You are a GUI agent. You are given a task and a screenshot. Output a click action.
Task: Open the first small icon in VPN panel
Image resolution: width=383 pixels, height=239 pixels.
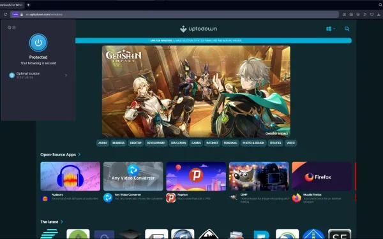(10, 27)
